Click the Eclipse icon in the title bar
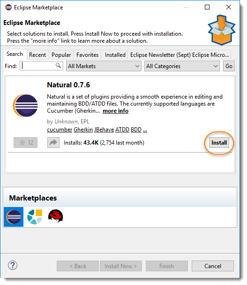 click(x=8, y=8)
